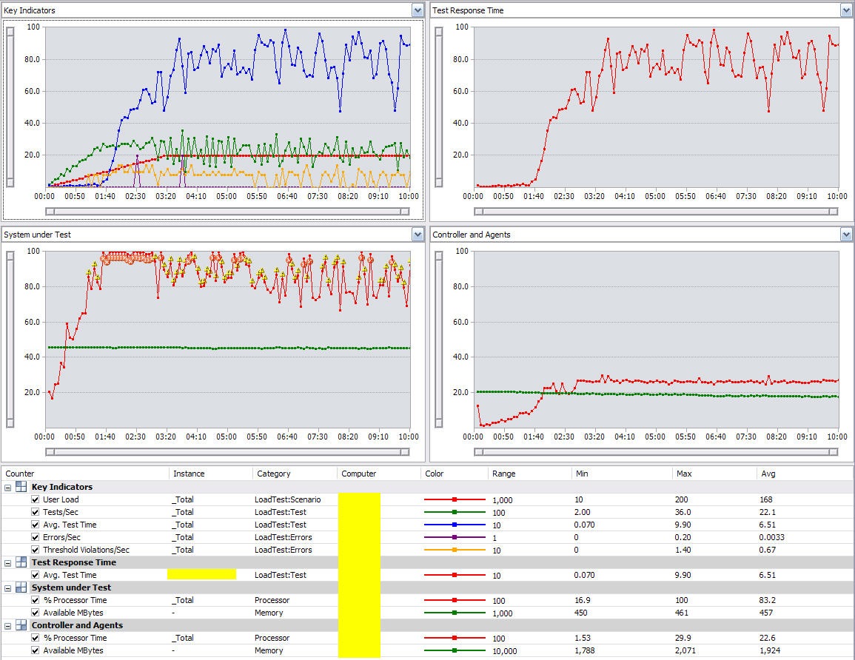Select the Key Indicators group label

pyautogui.click(x=61, y=487)
